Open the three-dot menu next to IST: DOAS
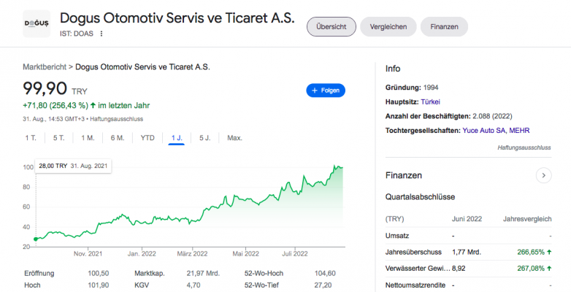 tap(101, 34)
